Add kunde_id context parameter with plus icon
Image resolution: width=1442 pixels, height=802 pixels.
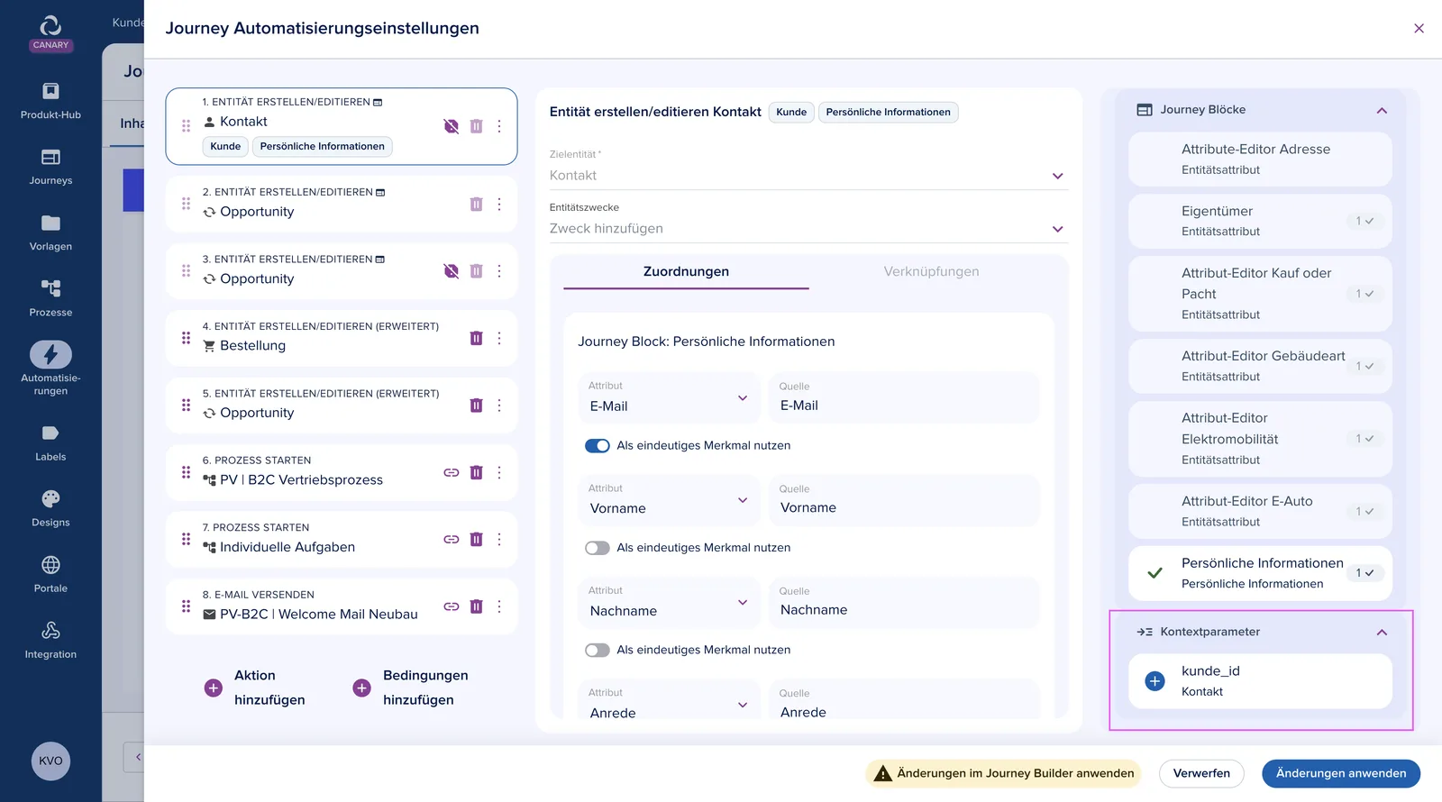click(1155, 681)
